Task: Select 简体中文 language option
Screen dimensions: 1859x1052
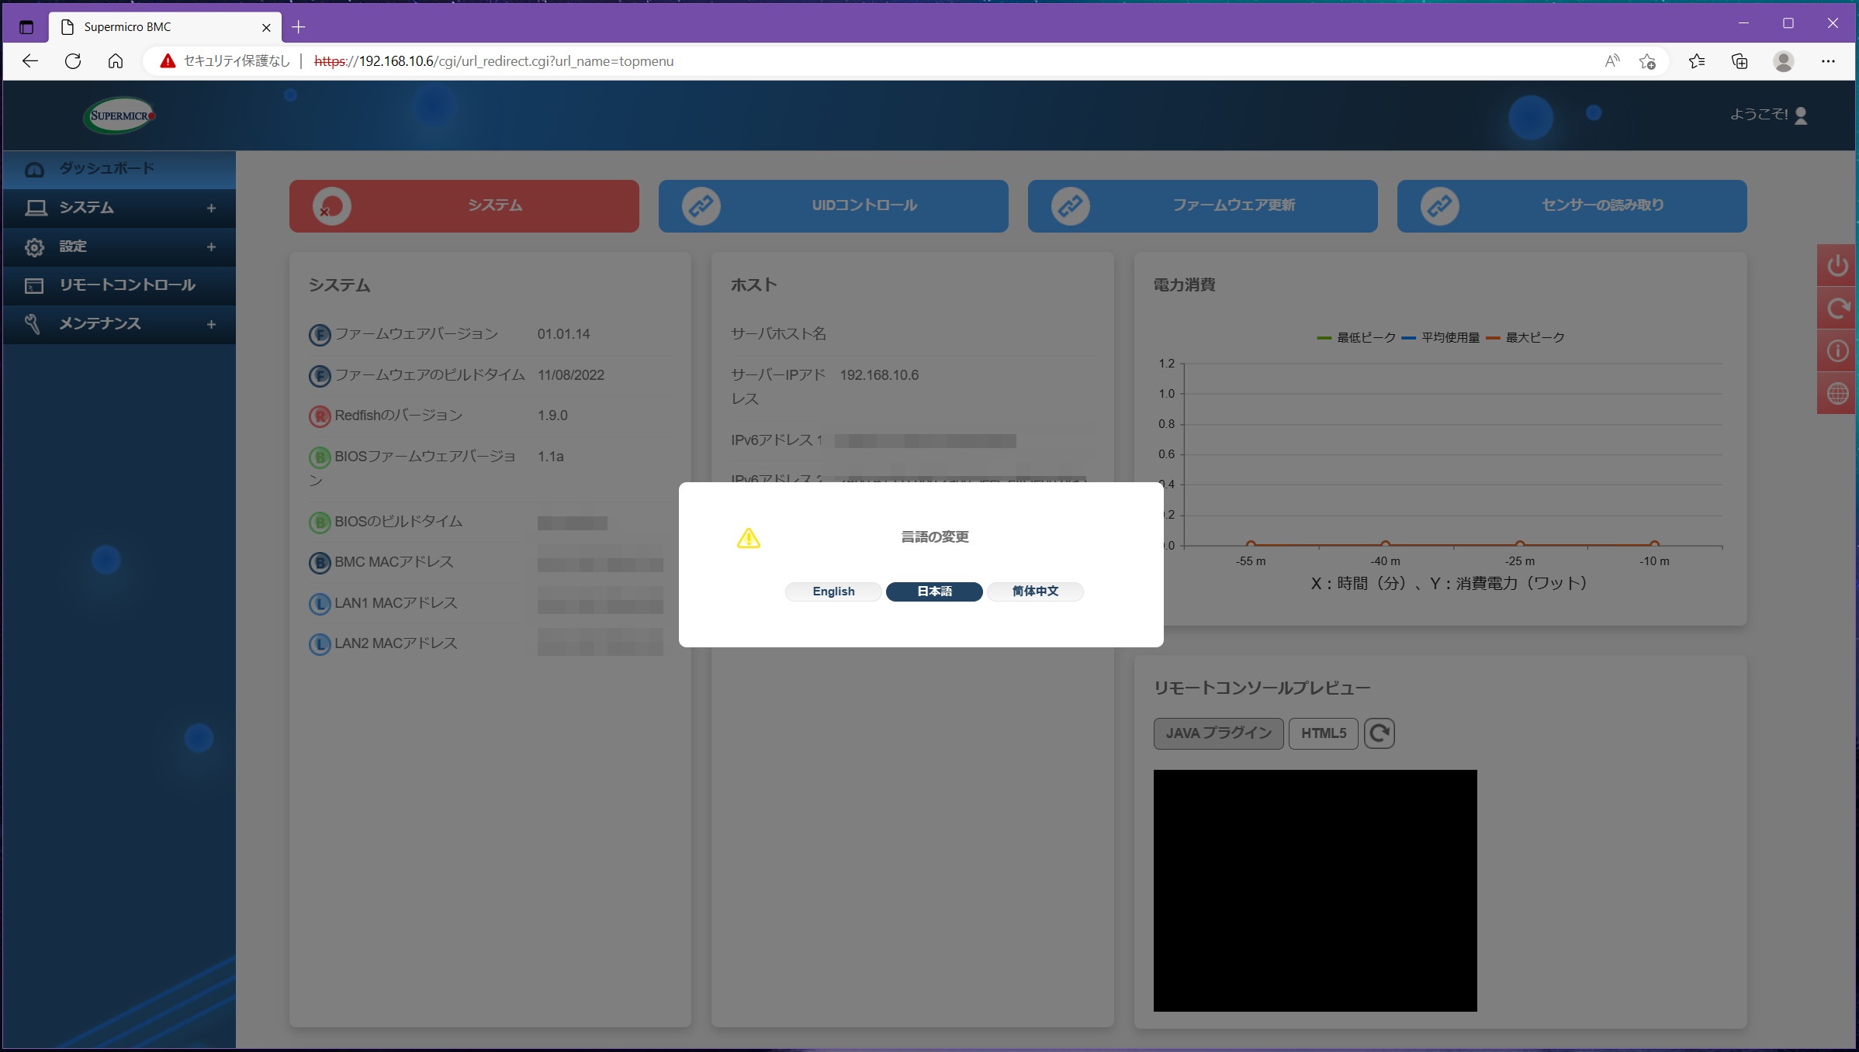Action: [x=1035, y=592]
